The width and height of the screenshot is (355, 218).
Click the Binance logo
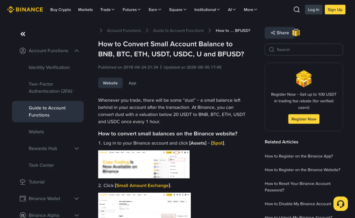pos(25,9)
